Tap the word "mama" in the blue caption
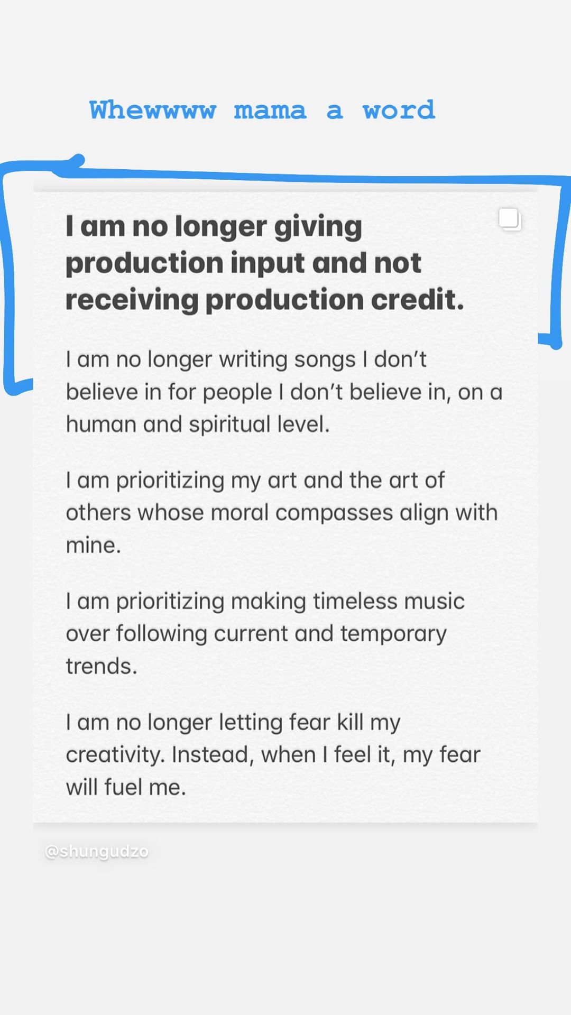The width and height of the screenshot is (571, 1015). pyautogui.click(x=270, y=110)
